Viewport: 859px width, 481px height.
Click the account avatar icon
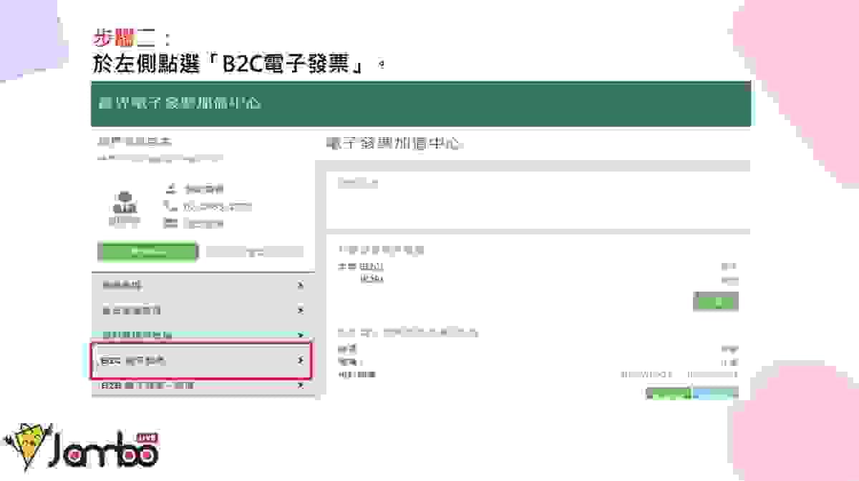(x=124, y=203)
